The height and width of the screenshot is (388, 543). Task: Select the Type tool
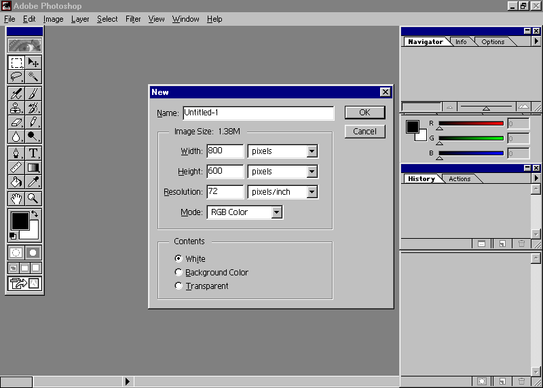33,153
